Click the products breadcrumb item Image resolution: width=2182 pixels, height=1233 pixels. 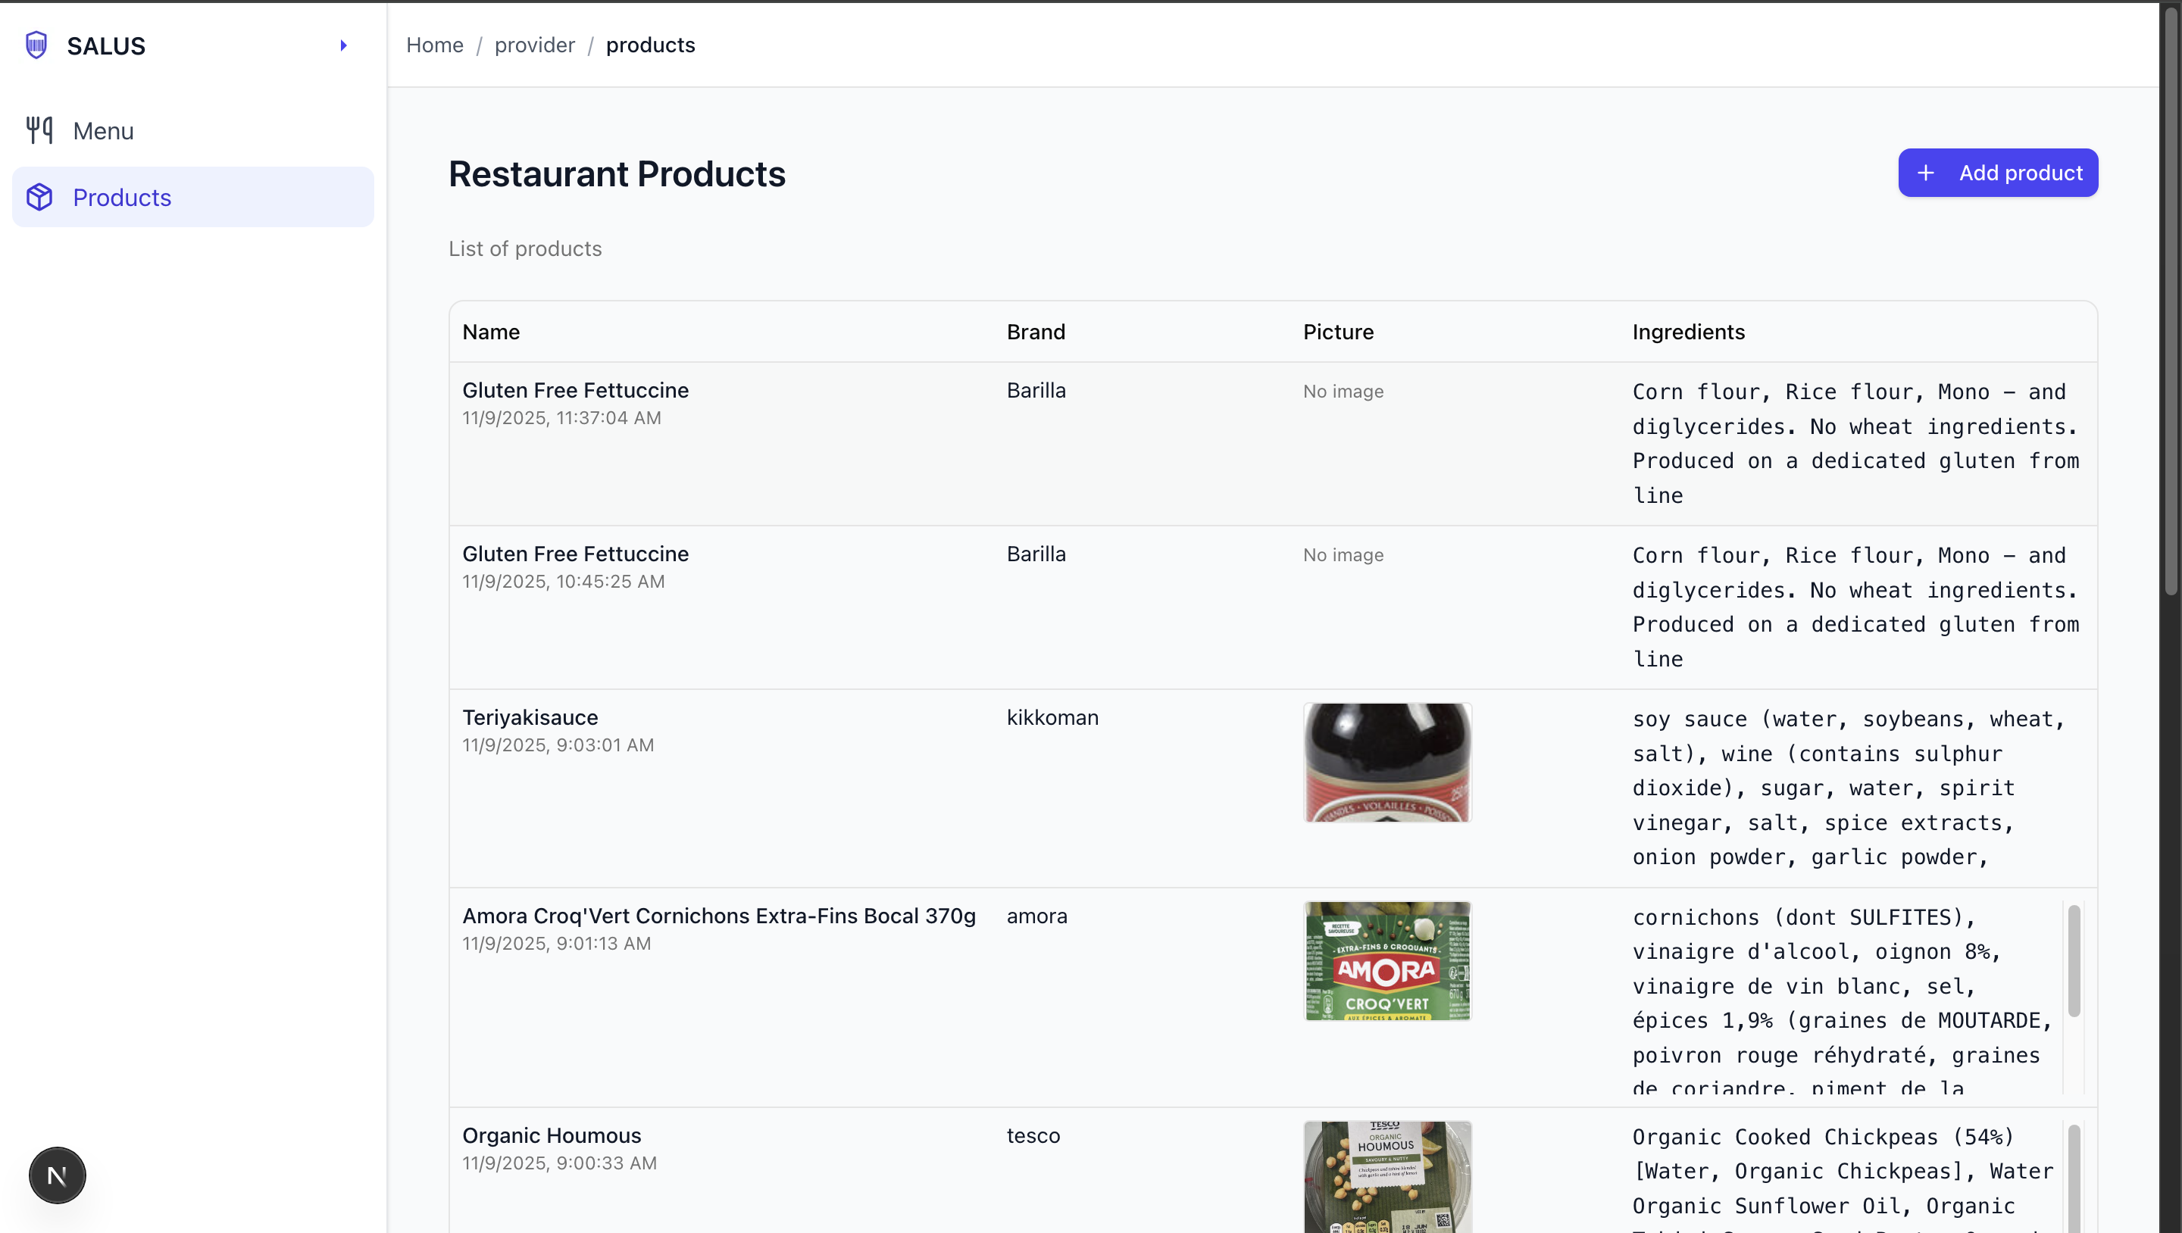tap(650, 45)
